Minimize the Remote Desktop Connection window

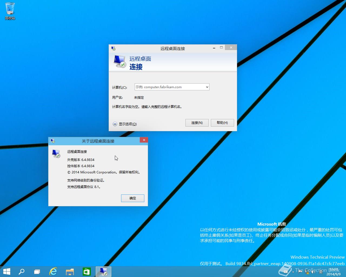point(214,48)
